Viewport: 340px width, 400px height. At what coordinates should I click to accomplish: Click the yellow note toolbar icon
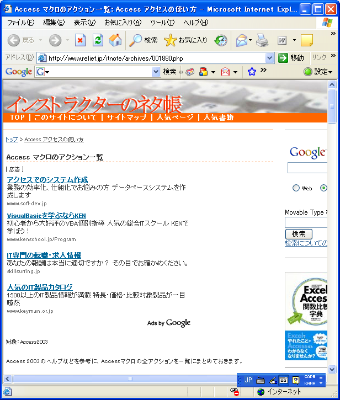(307, 40)
